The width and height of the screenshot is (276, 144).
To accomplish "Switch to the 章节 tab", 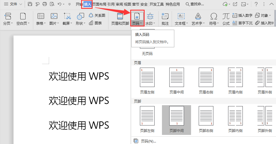I will point(136,4).
